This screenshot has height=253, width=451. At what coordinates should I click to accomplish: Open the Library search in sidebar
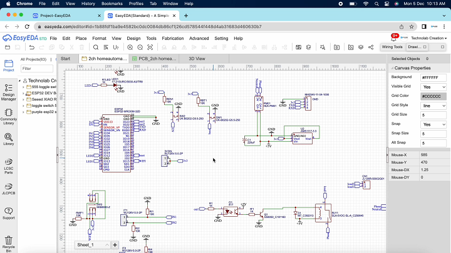9,139
